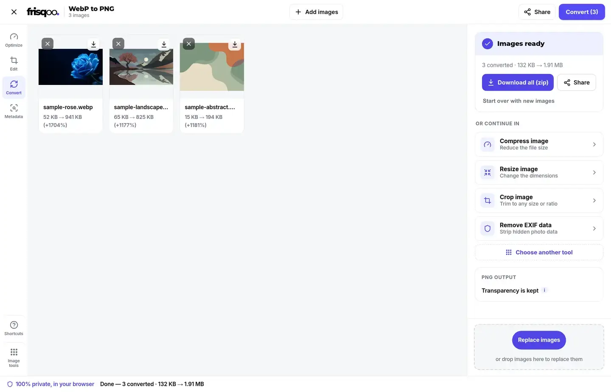Screen dimensions: 611x392
Task: Download converted sample-landscape image
Action: (164, 44)
